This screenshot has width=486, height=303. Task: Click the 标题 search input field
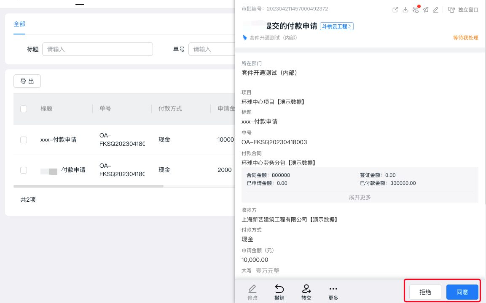[97, 49]
